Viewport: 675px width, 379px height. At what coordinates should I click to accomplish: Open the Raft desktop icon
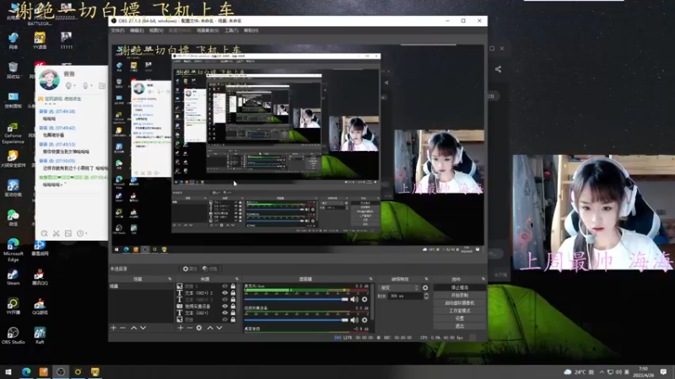coord(40,335)
